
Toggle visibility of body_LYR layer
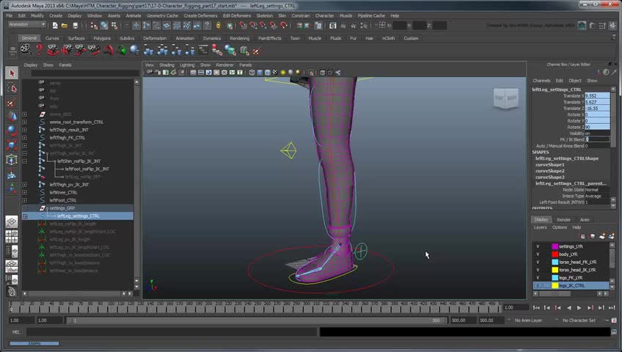click(x=538, y=254)
